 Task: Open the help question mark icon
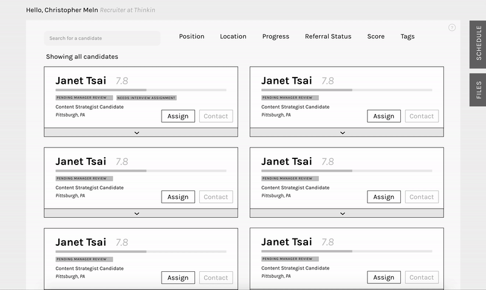tap(452, 27)
